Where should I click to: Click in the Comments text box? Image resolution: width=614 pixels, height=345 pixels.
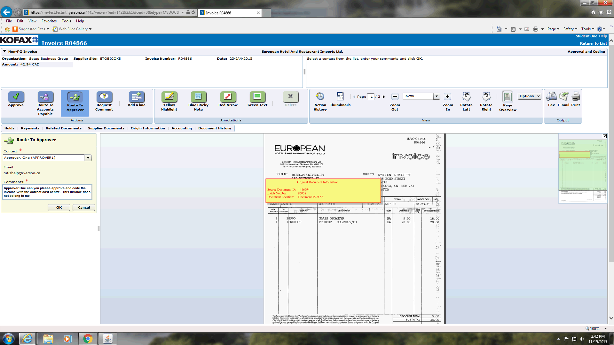(x=47, y=192)
